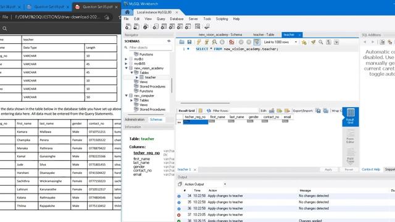Image resolution: width=395 pixels, height=222 pixels.
Task: Expand the mydb1 schema
Action: click(126, 59)
